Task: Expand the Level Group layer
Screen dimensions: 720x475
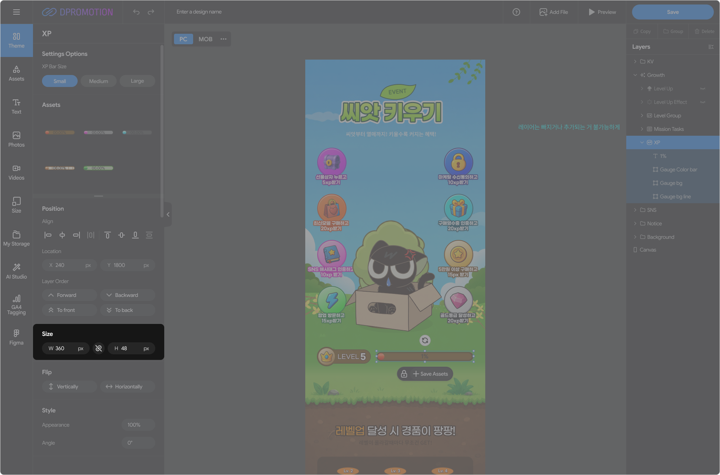Action: tap(642, 115)
